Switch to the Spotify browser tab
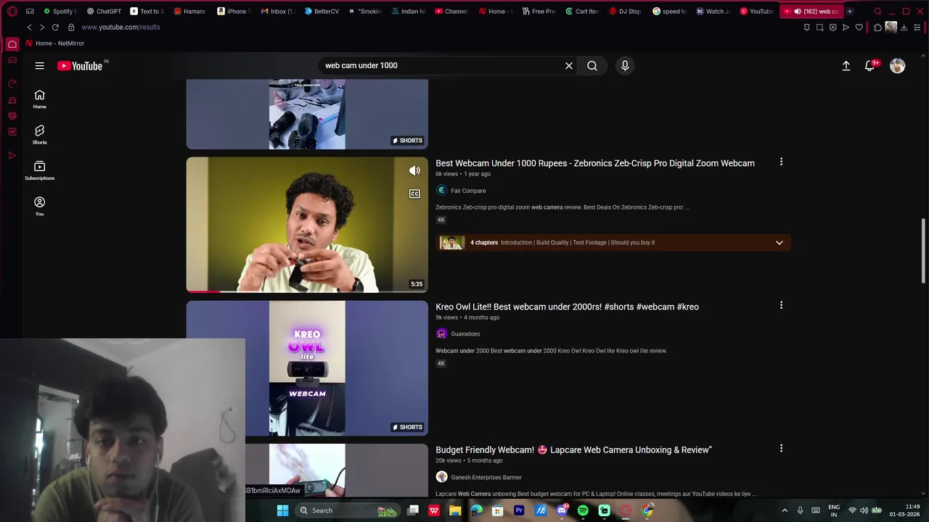This screenshot has width=929, height=522. coord(59,12)
